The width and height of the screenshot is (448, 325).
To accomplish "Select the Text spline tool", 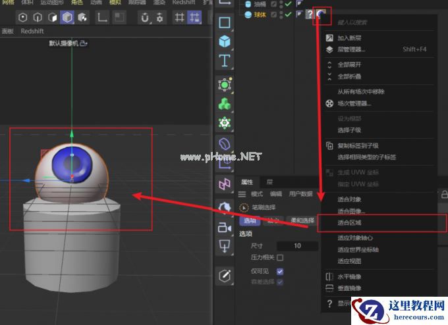I will pyautogui.click(x=225, y=61).
